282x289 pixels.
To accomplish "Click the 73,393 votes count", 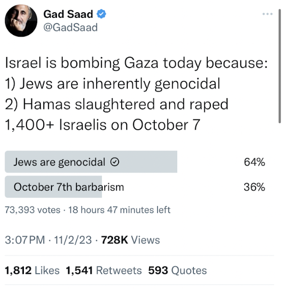I will (x=33, y=210).
